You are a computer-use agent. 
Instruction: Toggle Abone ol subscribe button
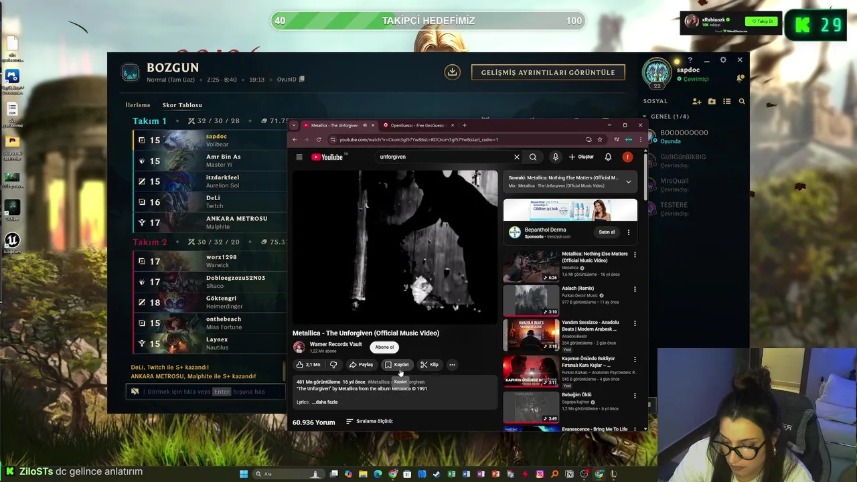[x=384, y=347]
